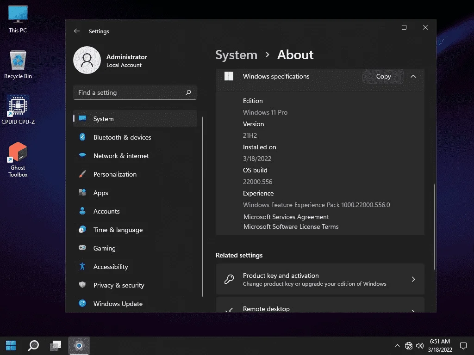The image size is (474, 355).
Task: Click the About page vertical scrollbar
Action: pyautogui.click(x=434, y=226)
